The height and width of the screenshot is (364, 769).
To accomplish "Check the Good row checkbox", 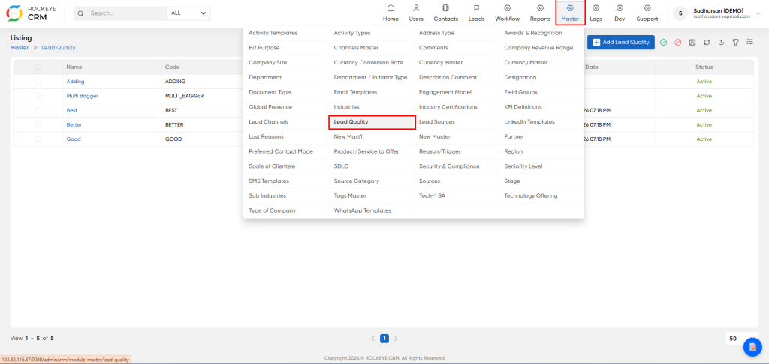I will click(x=38, y=139).
